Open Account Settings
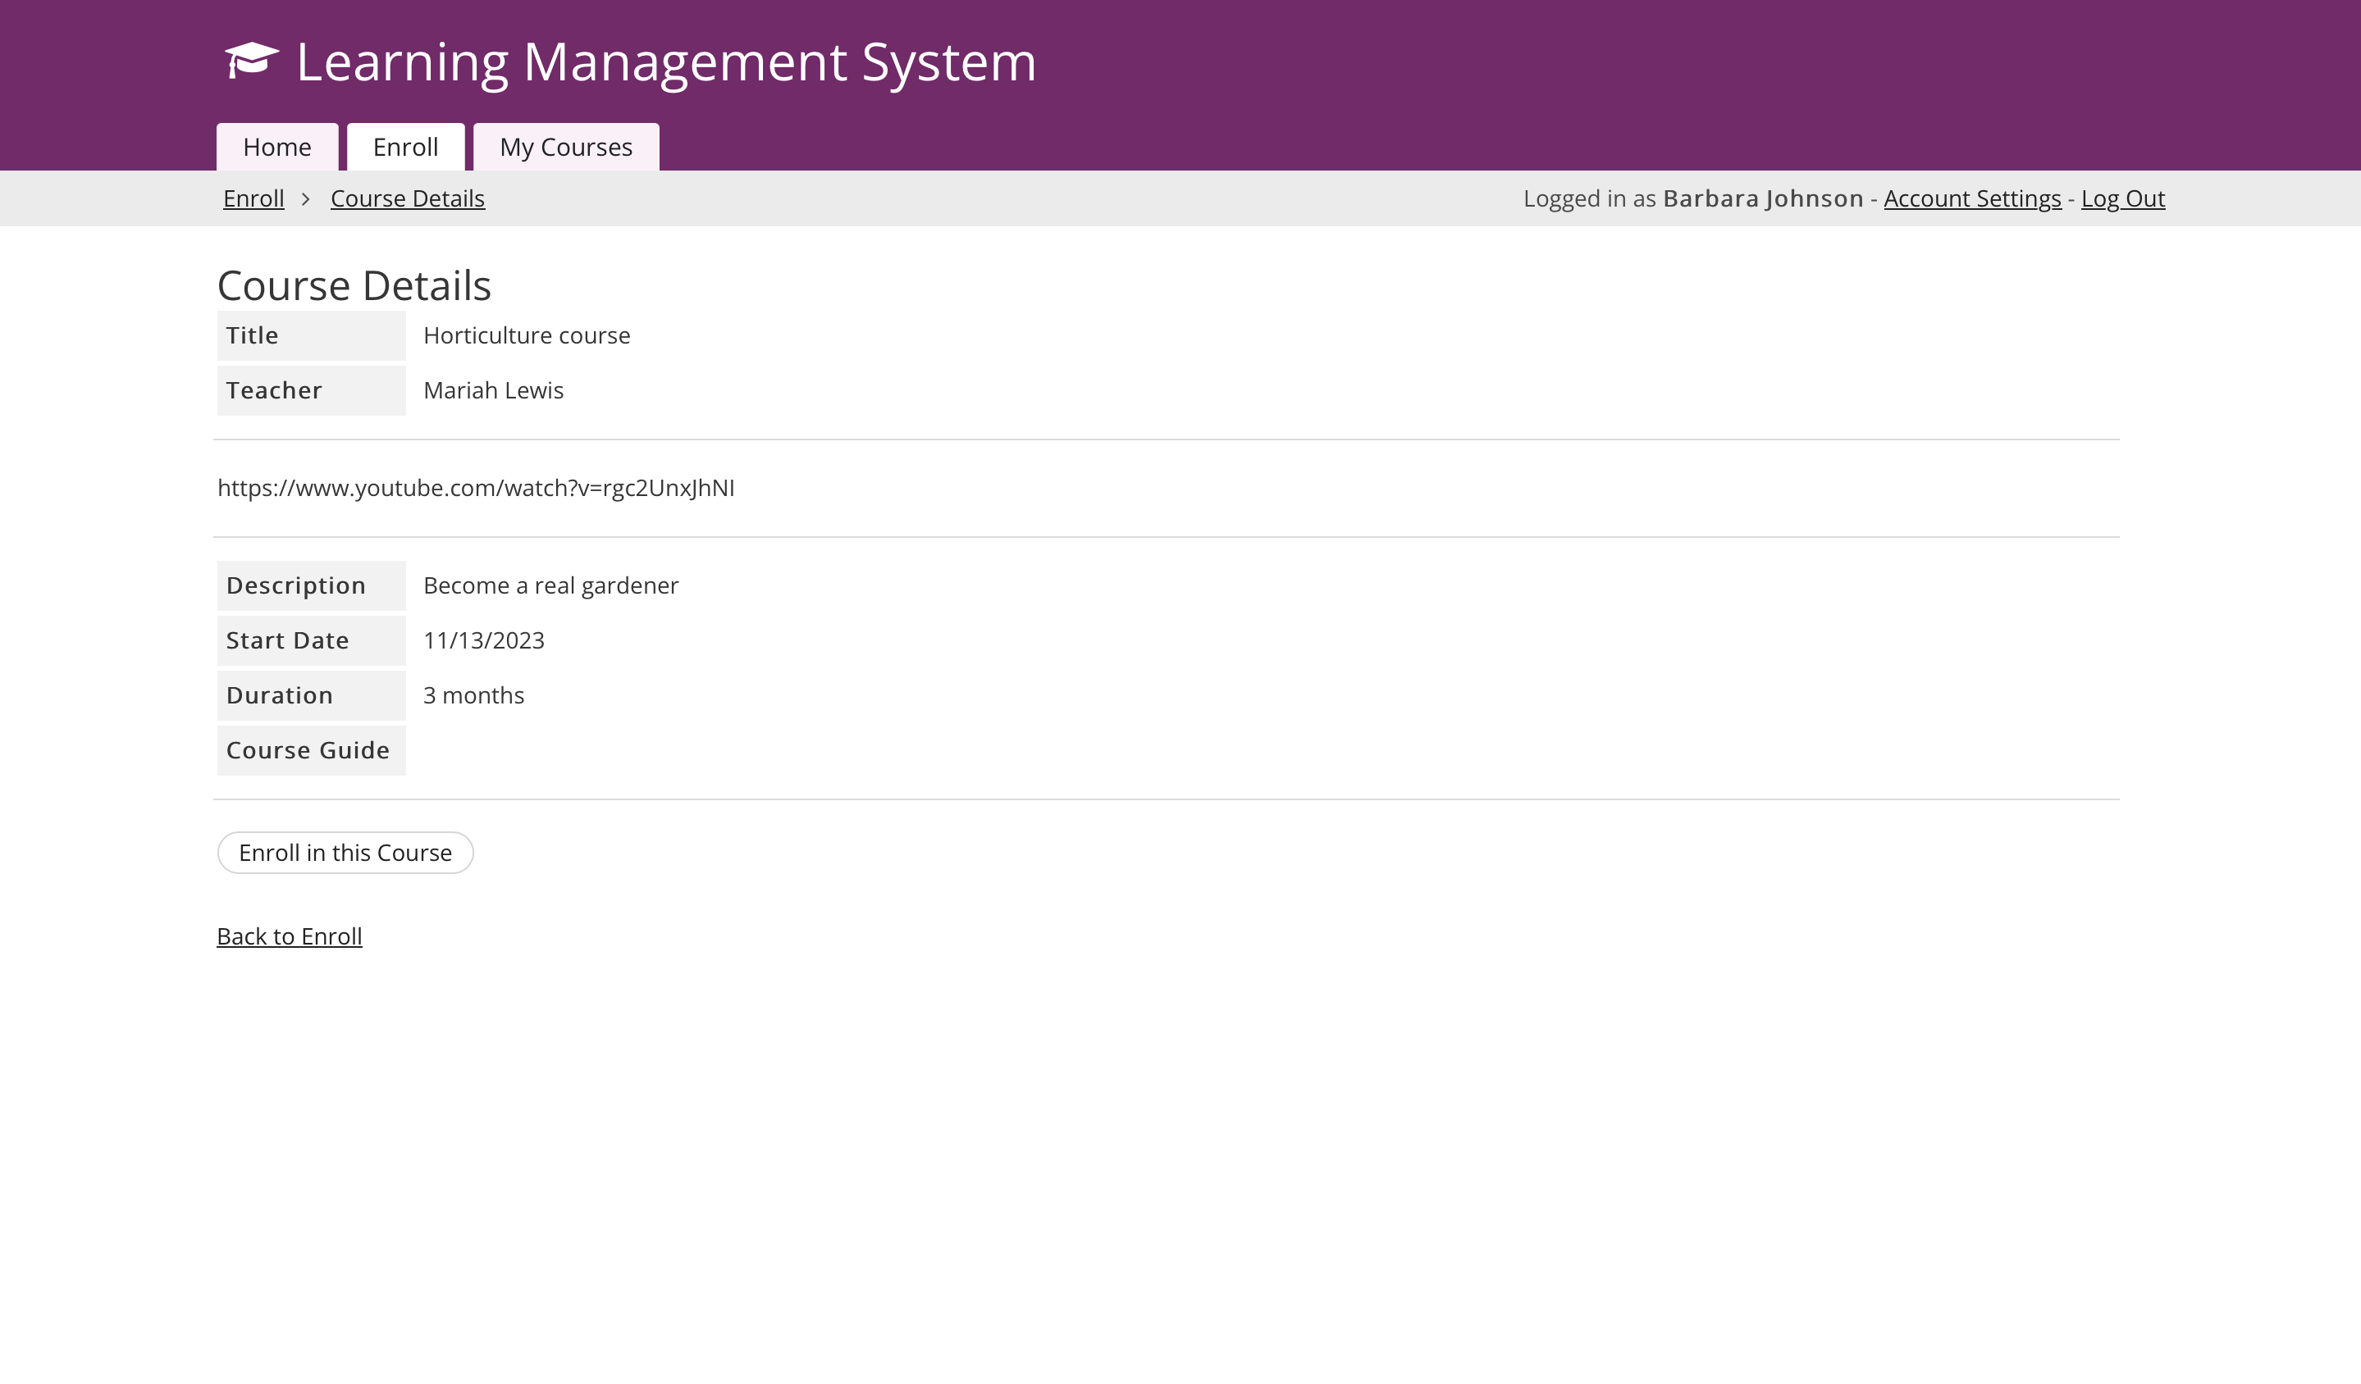This screenshot has height=1384, width=2361. point(1972,198)
